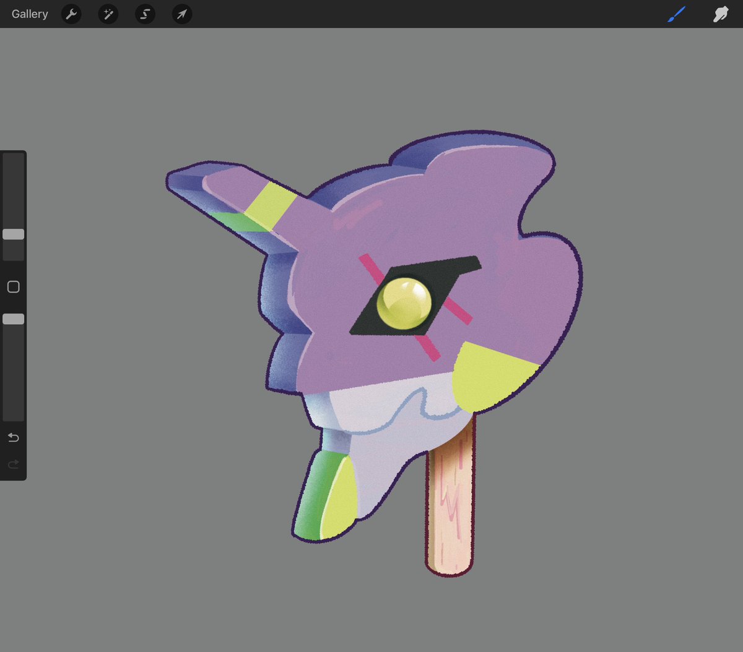
Task: Tap the square Modify button in sidebar
Action: [x=13, y=286]
